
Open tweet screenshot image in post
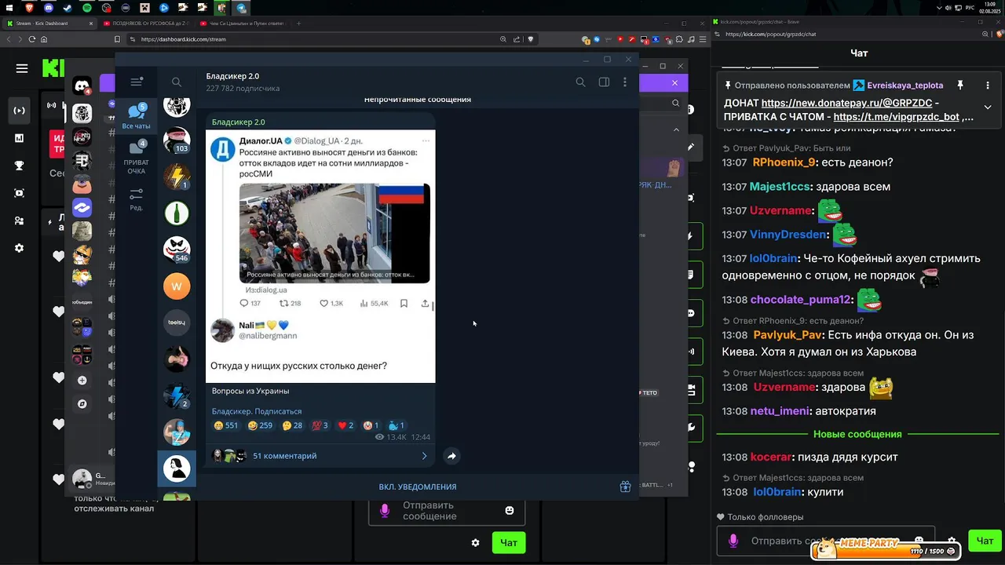pyautogui.click(x=320, y=256)
